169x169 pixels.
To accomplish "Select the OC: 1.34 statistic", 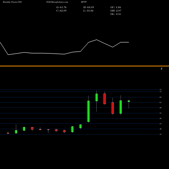I will click(116, 7).
